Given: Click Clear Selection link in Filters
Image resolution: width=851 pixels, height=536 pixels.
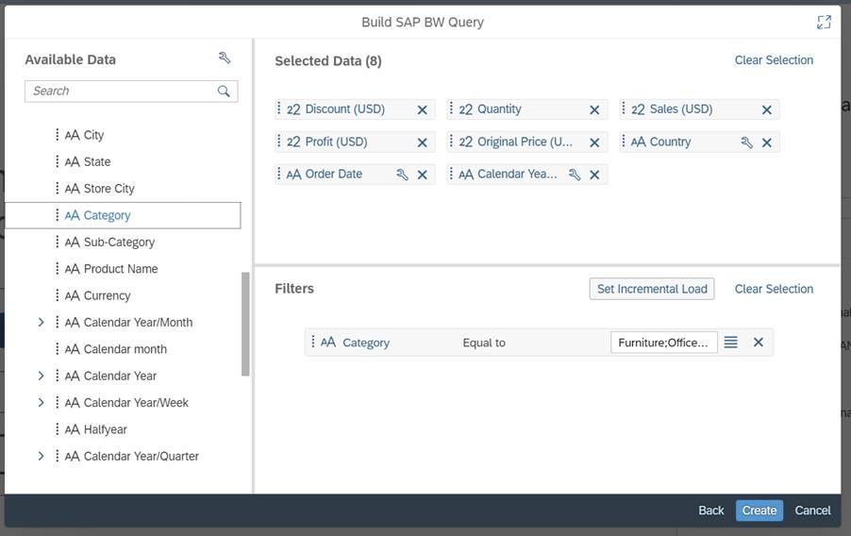Looking at the screenshot, I should (774, 289).
